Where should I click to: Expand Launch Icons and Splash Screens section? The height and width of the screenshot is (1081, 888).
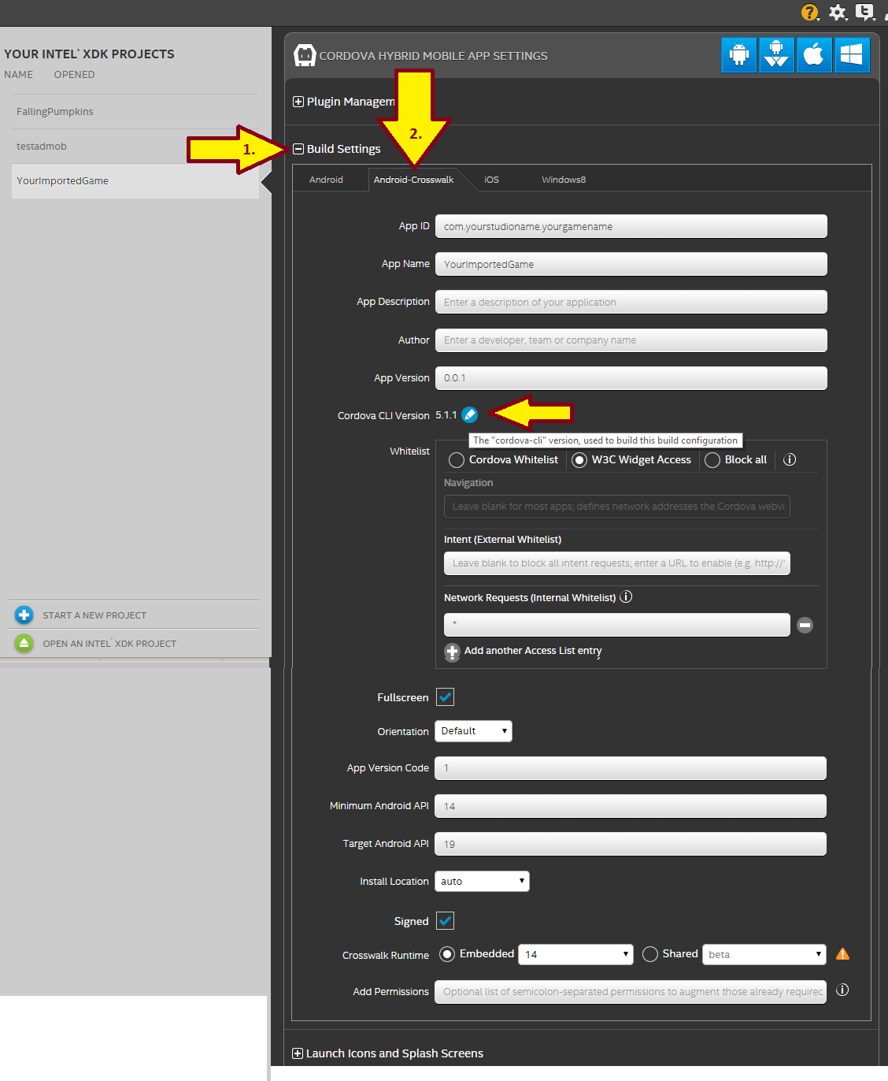(x=298, y=1053)
